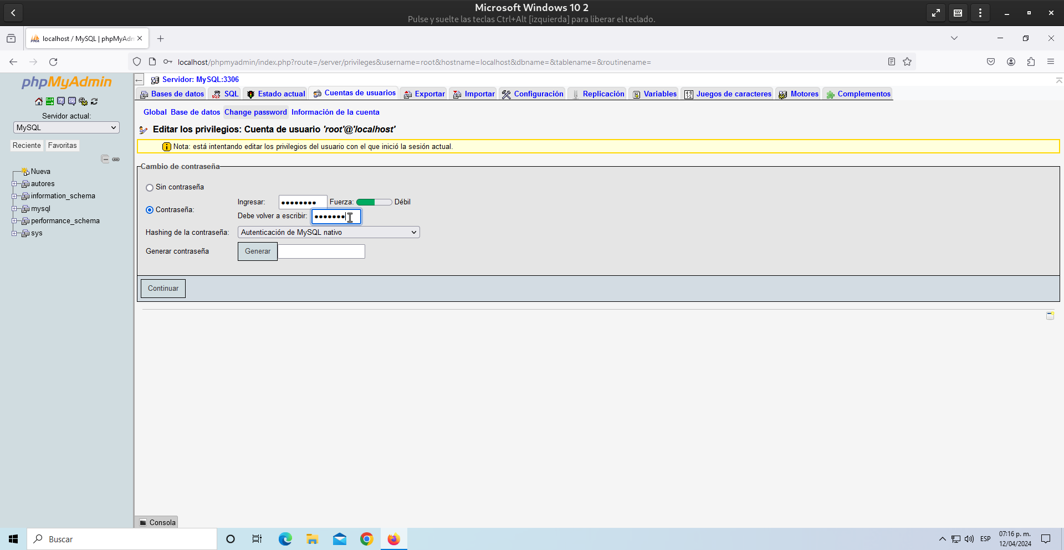Open the SQL documentation icon in sidebar

(72, 101)
